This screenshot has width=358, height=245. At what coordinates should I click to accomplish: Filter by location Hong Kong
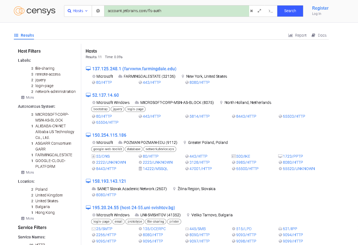click(x=45, y=212)
